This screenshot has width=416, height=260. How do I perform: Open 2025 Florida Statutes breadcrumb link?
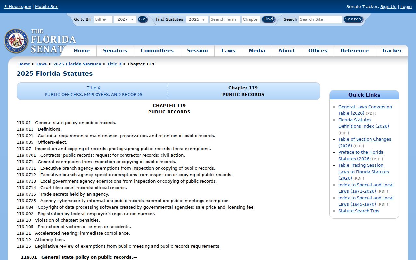tap(77, 64)
